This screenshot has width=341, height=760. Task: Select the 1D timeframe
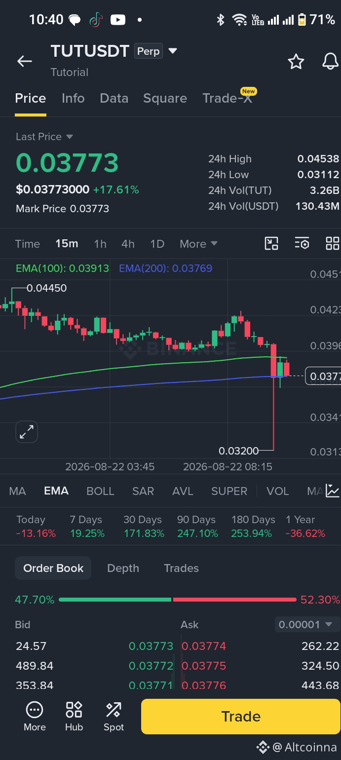click(157, 244)
